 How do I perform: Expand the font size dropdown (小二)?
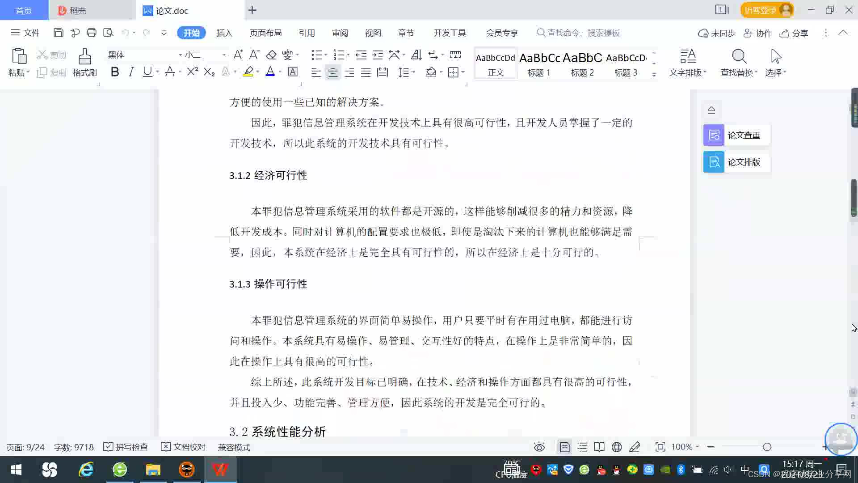[x=224, y=55]
